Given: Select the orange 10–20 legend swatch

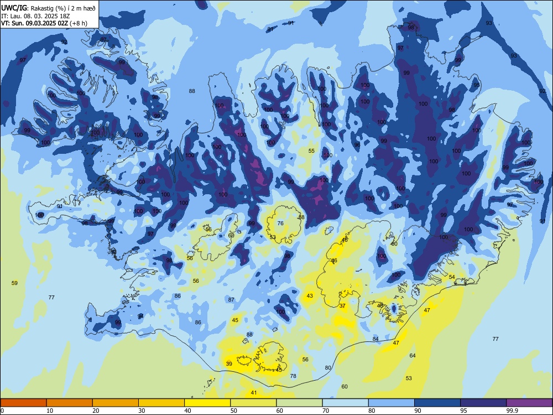Looking at the screenshot, I should pyautogui.click(x=70, y=403).
